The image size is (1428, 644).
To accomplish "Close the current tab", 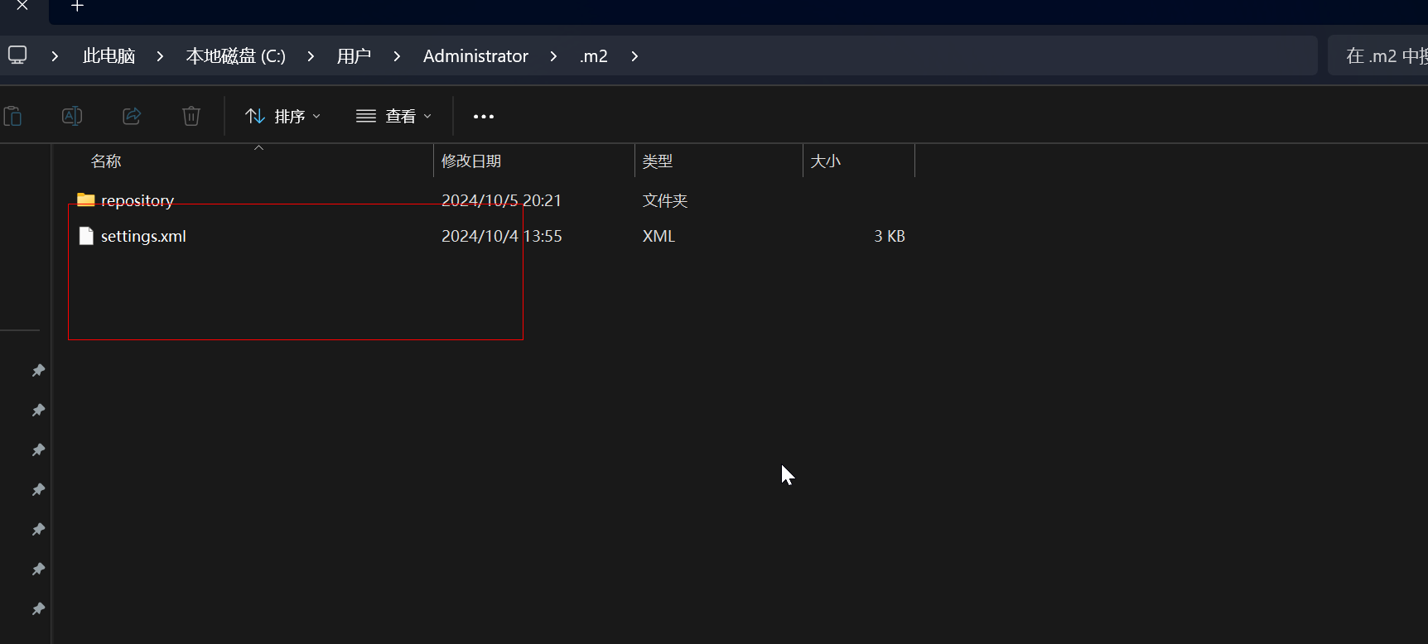I will [x=22, y=6].
